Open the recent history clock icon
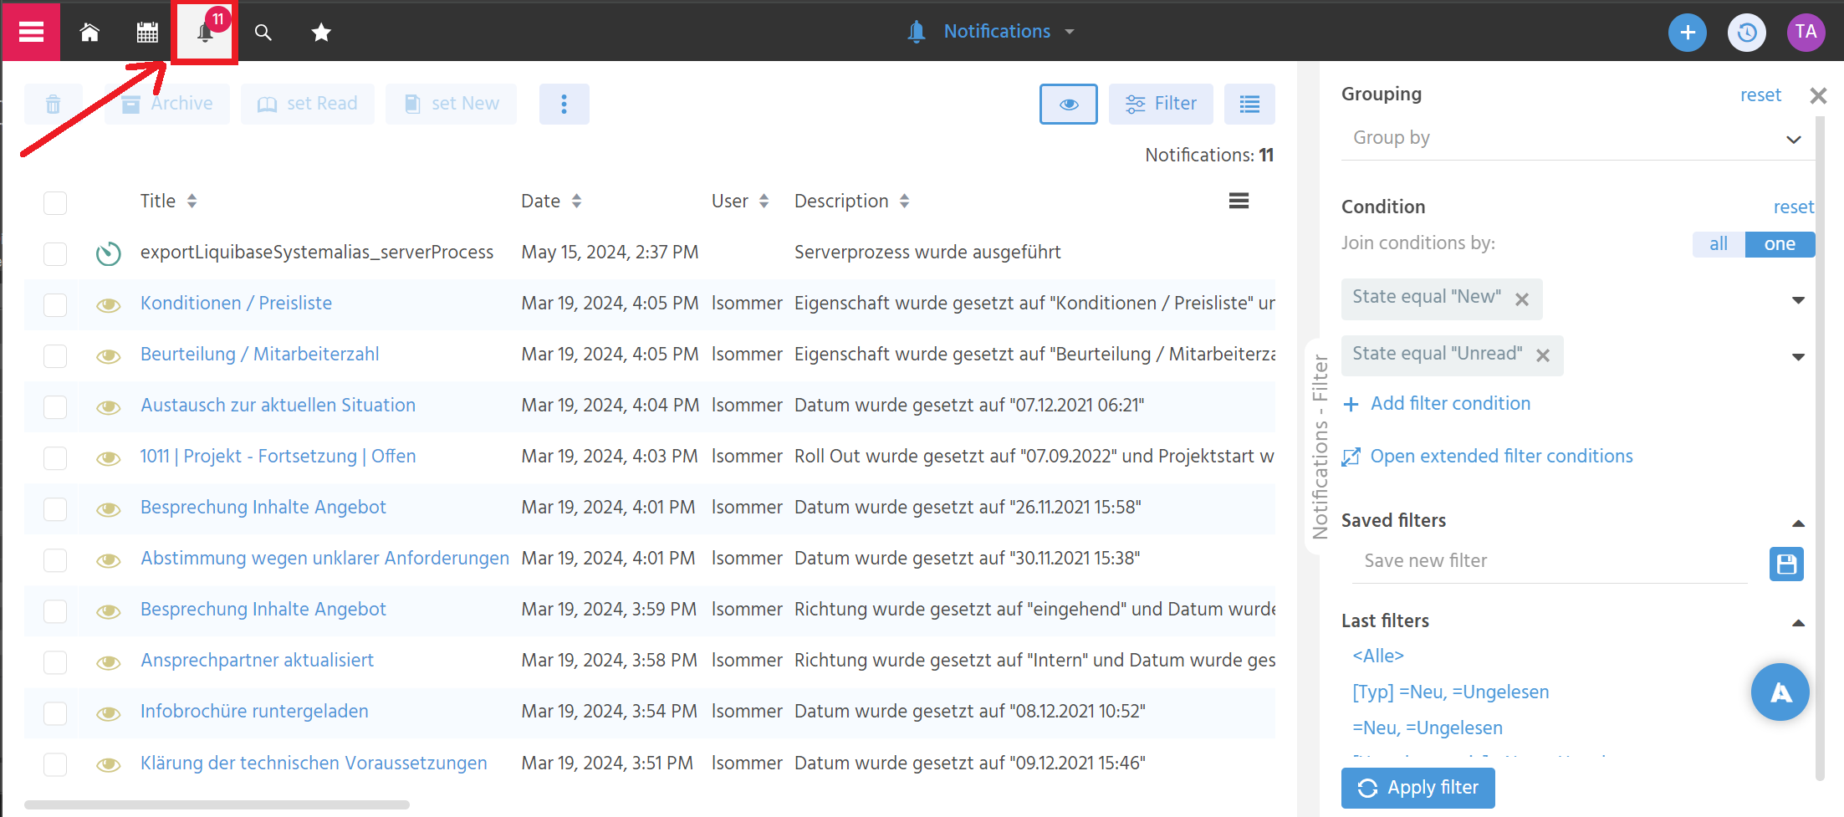Viewport: 1844px width, 817px height. point(1747,32)
